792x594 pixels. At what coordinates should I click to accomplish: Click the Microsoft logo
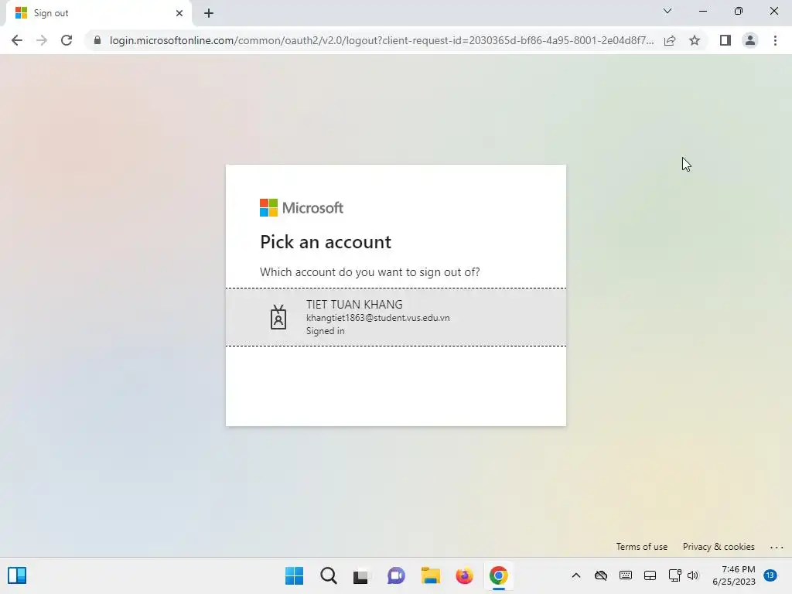302,207
